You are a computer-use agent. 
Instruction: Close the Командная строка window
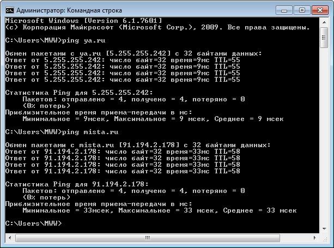(x=320, y=10)
